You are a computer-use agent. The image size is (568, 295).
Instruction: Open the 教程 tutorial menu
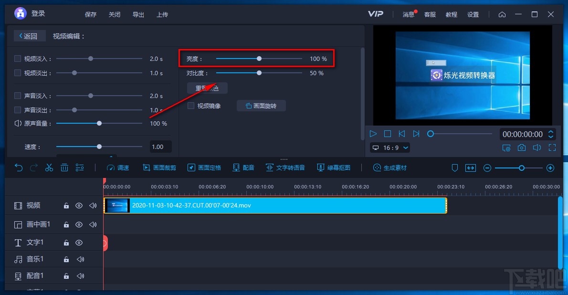[x=452, y=14]
